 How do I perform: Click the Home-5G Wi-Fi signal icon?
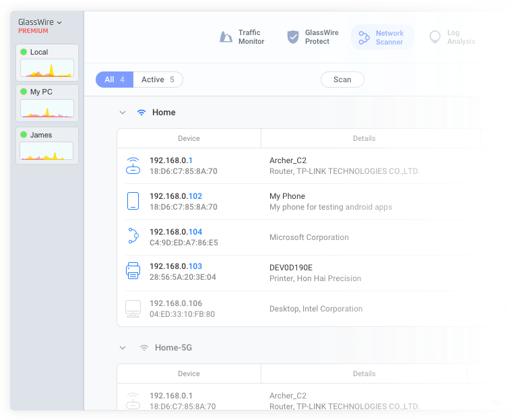click(143, 348)
